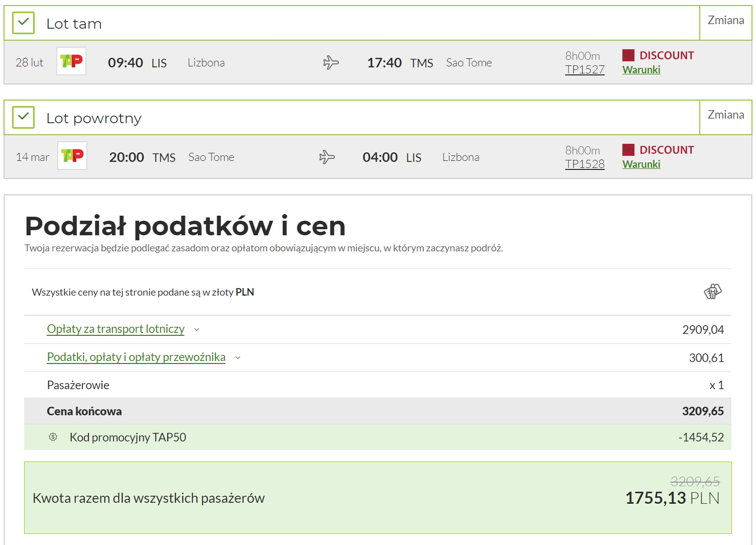The height and width of the screenshot is (545, 756).
Task: Open Warunki link for flight TP1527
Action: 641,70
